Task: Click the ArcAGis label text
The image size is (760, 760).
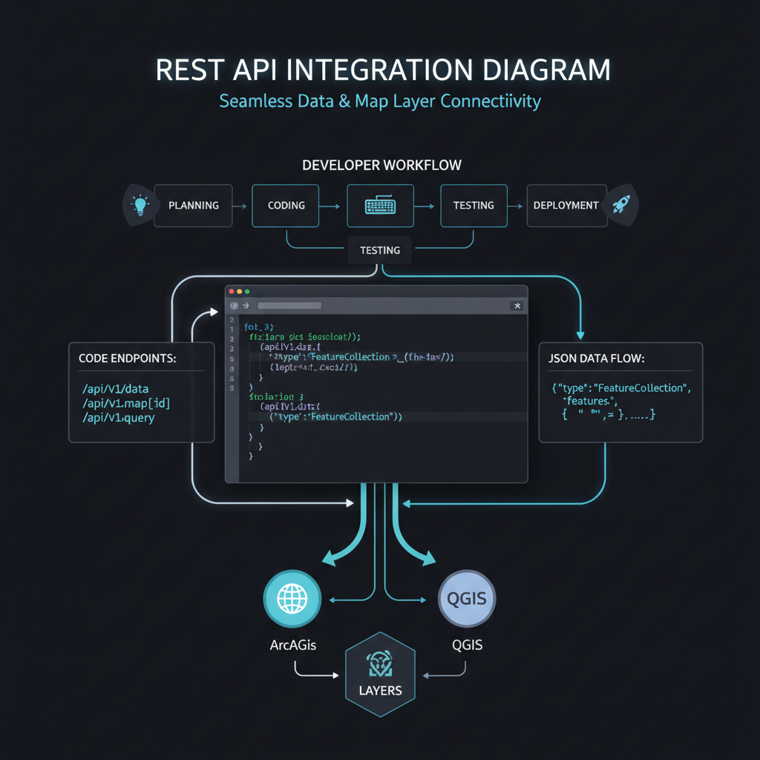Action: [x=292, y=645]
